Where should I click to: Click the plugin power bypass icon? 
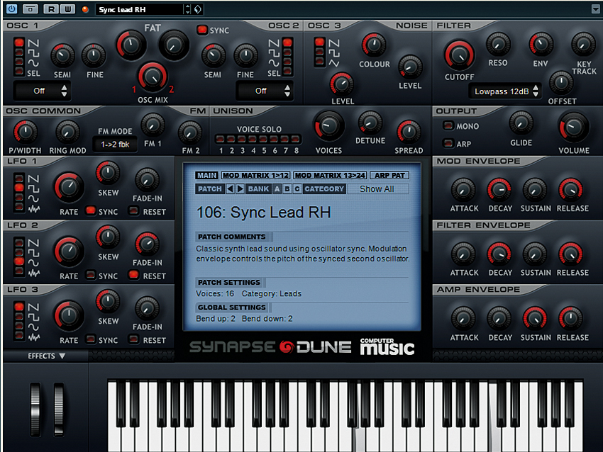(12, 9)
